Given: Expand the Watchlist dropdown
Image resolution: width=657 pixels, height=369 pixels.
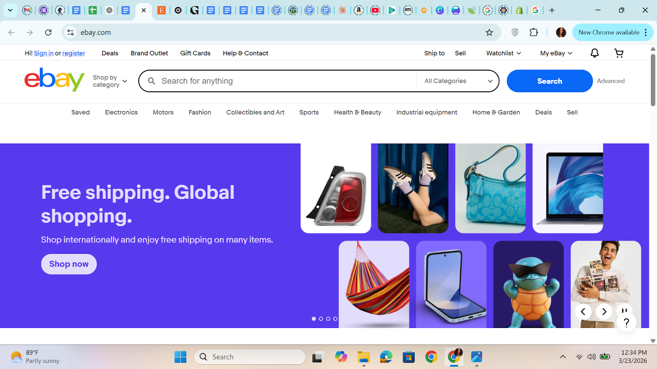Looking at the screenshot, I should tap(504, 53).
